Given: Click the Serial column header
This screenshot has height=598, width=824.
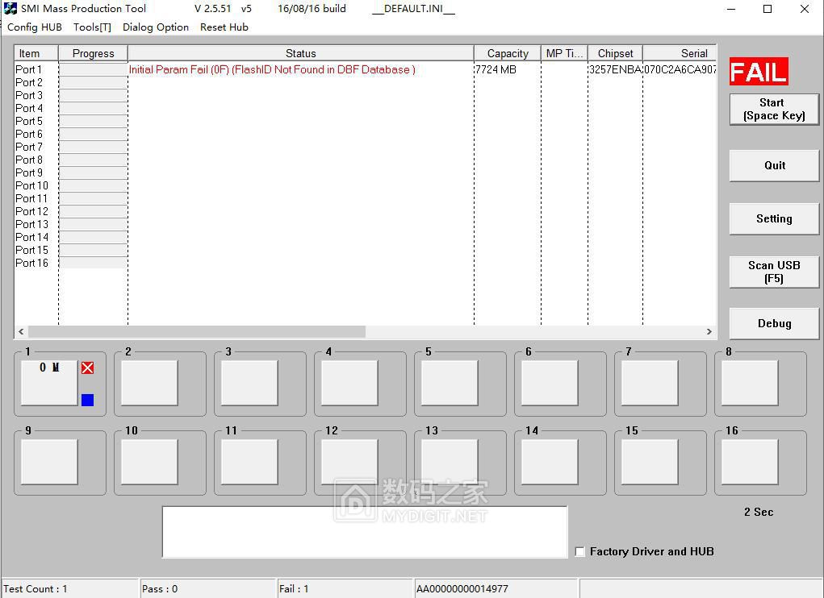Looking at the screenshot, I should [680, 53].
